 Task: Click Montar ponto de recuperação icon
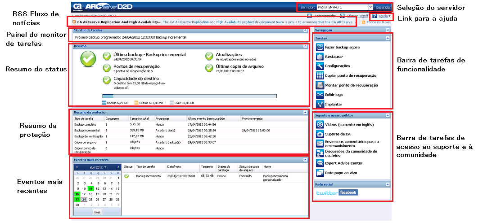(x=320, y=85)
